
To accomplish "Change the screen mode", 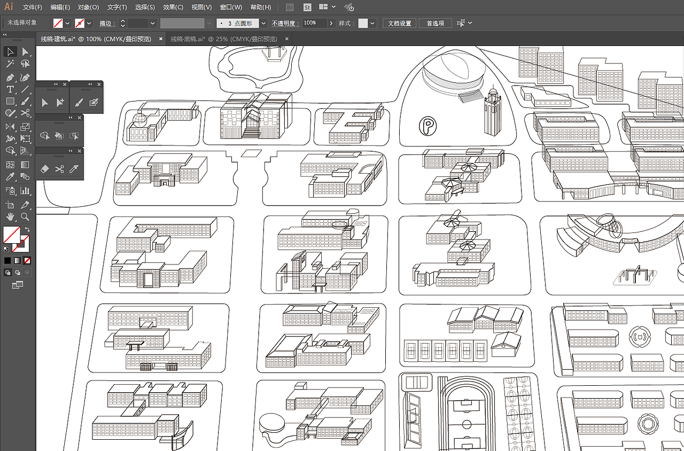I will click(17, 285).
